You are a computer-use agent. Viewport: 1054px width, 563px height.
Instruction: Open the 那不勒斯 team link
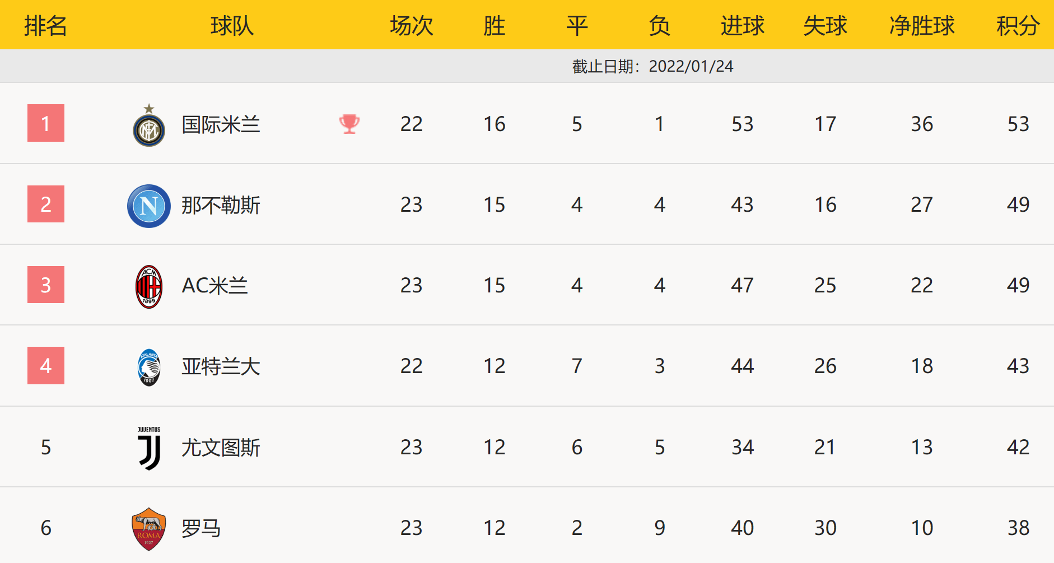221,205
